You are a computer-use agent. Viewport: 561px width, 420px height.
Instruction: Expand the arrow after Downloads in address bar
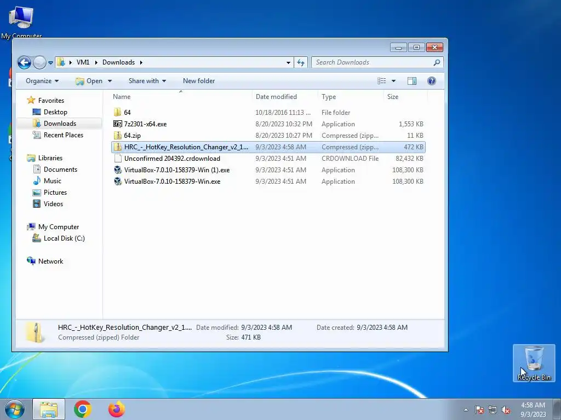pos(141,62)
